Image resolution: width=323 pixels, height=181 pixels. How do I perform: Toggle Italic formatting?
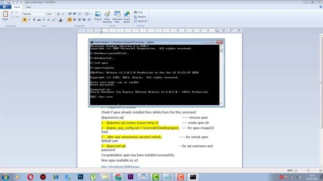coord(29,20)
